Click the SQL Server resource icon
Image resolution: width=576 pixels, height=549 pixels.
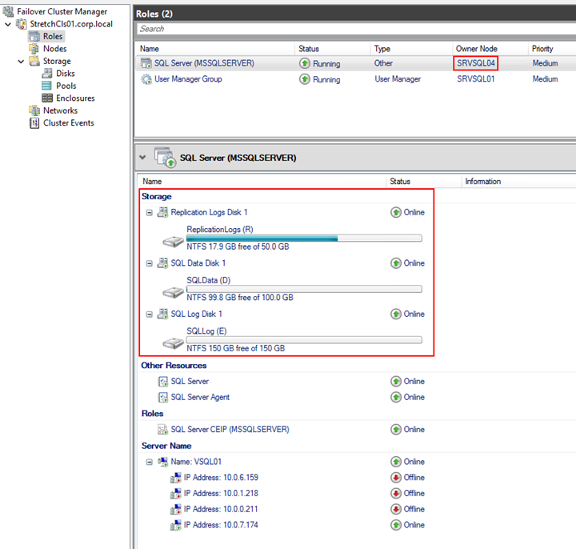162,382
